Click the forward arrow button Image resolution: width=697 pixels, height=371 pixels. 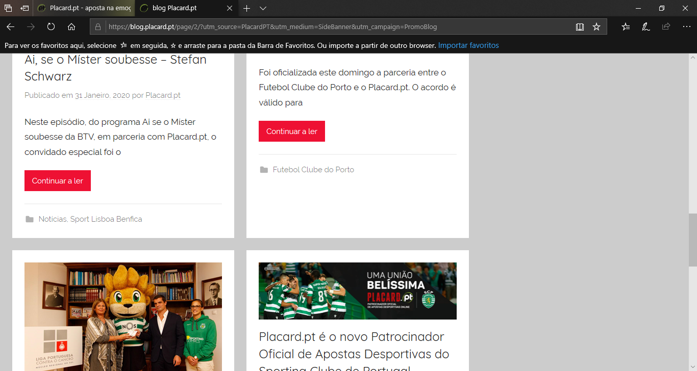(31, 26)
